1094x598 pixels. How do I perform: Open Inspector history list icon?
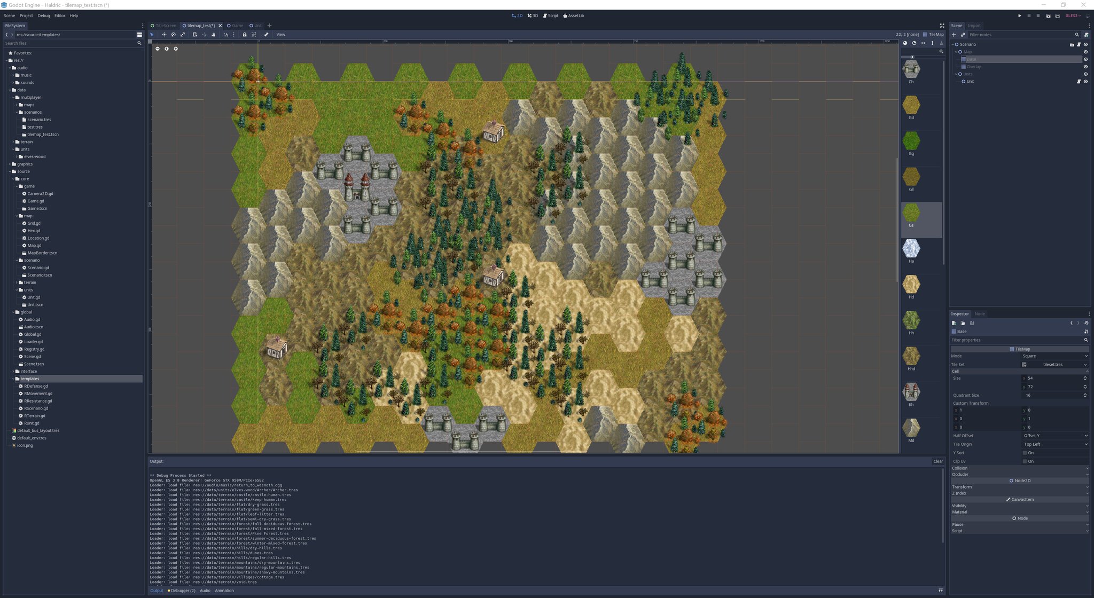[1087, 323]
